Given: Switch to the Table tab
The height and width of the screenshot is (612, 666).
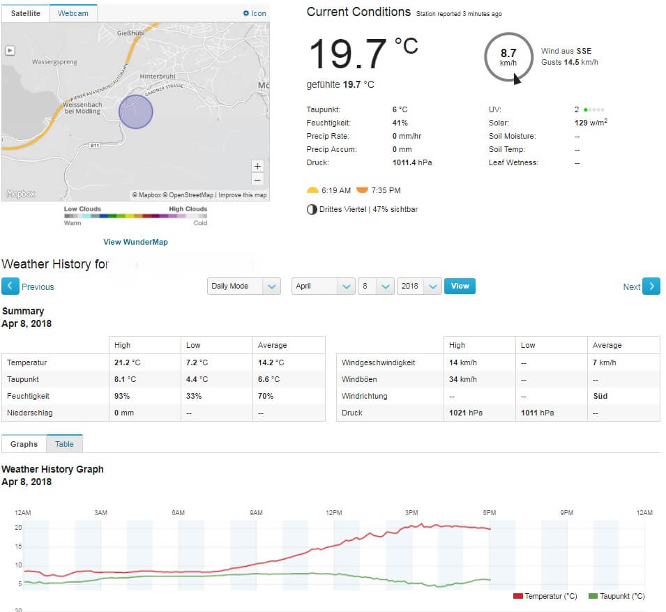Looking at the screenshot, I should [64, 443].
